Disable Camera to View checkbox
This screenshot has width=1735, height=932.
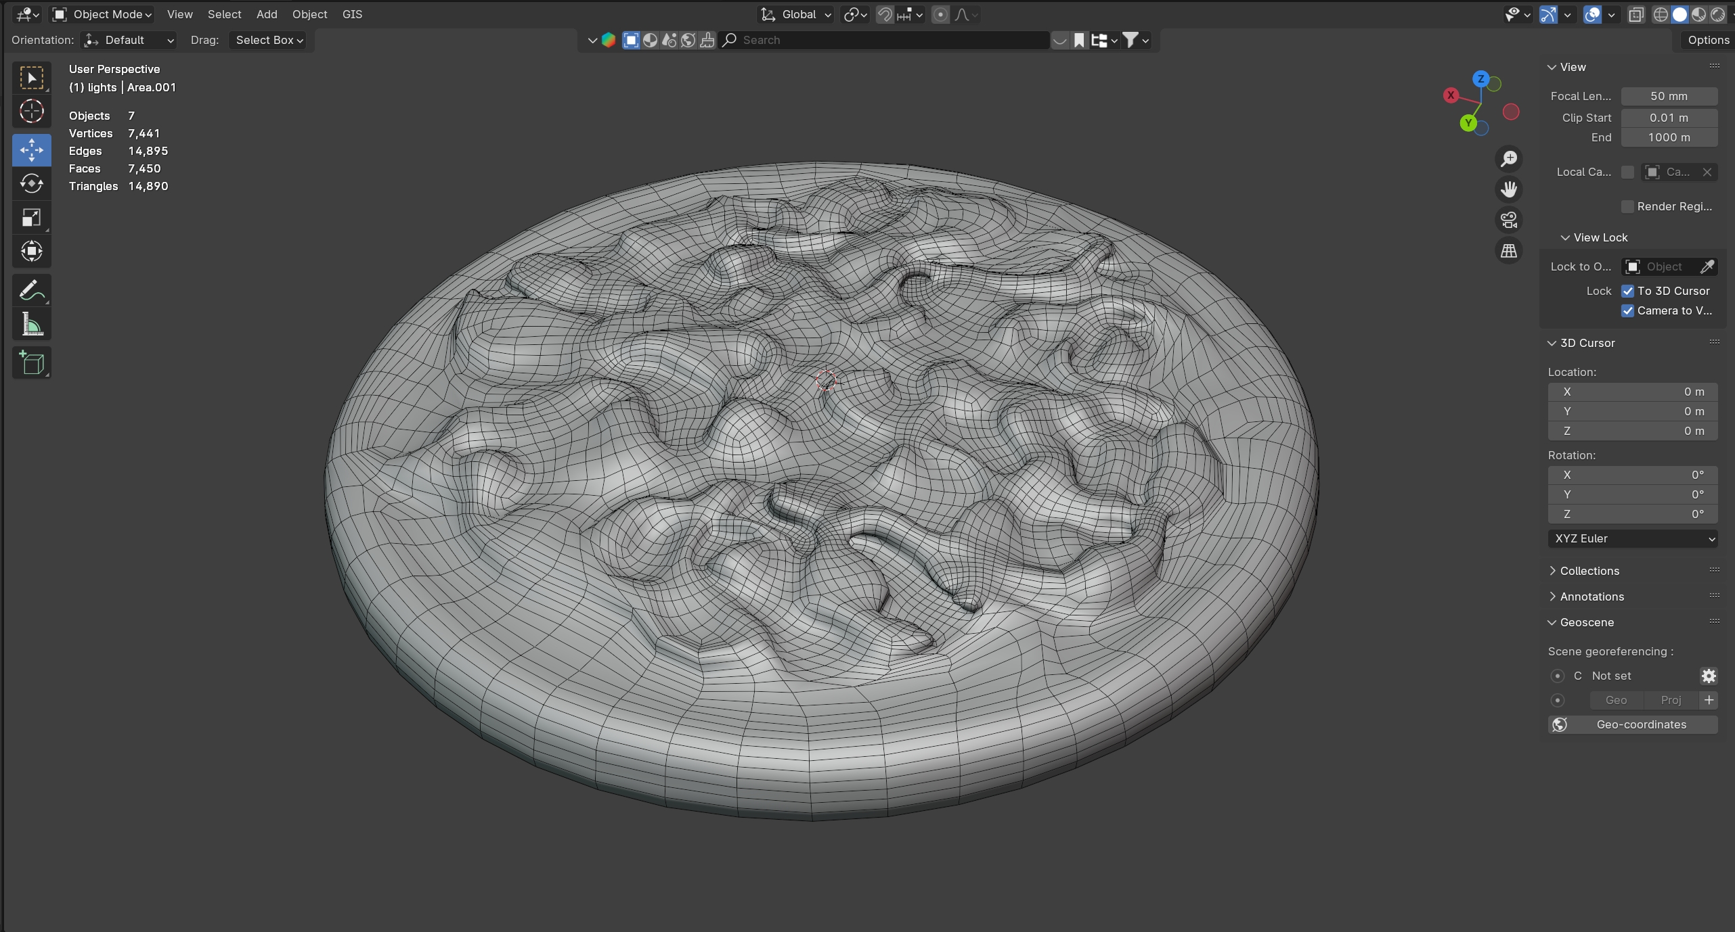[1628, 310]
